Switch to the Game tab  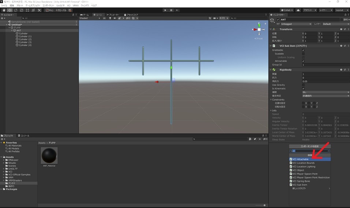[x=84, y=15]
